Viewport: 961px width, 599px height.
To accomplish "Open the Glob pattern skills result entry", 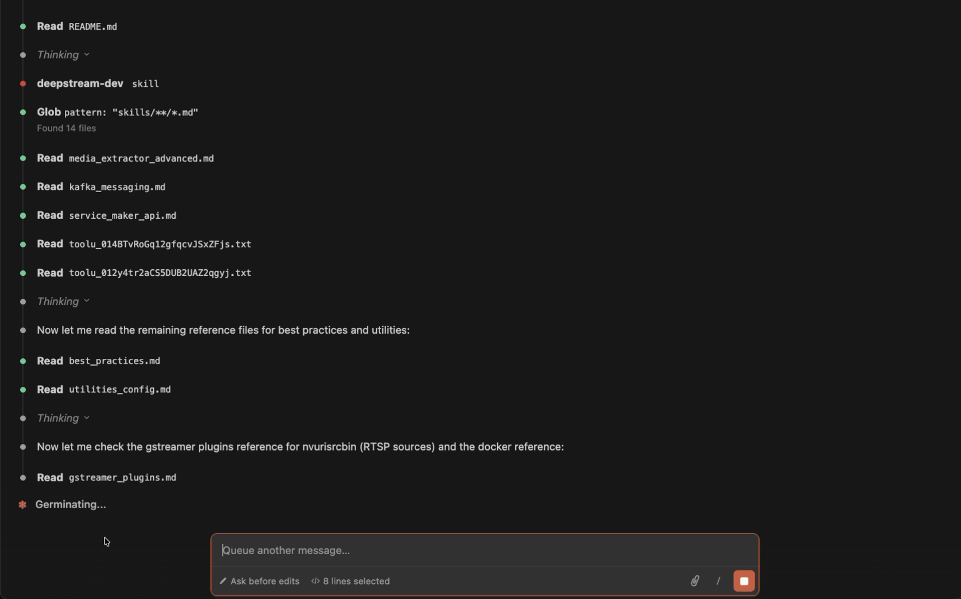I will (x=117, y=112).
